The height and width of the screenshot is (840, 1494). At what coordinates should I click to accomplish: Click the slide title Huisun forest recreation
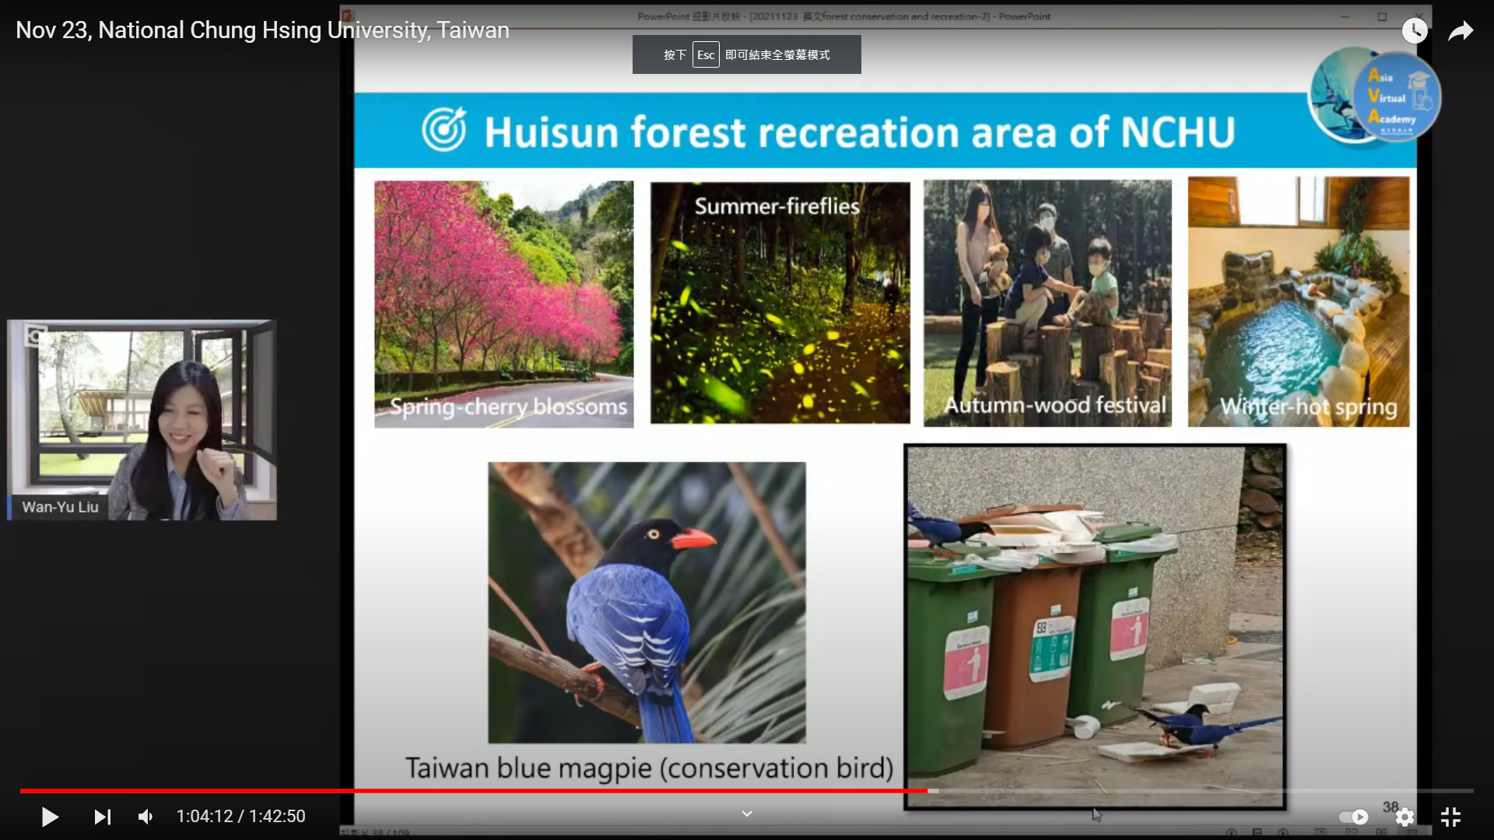pyautogui.click(x=859, y=131)
